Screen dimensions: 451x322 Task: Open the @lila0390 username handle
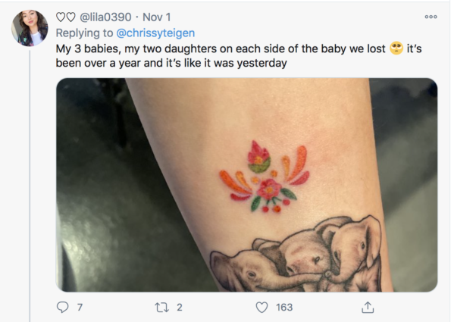click(105, 17)
